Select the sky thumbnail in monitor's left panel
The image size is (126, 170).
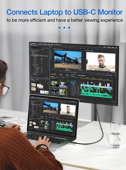point(42,92)
